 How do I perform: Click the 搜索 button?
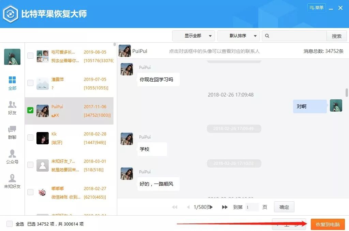click(336, 36)
